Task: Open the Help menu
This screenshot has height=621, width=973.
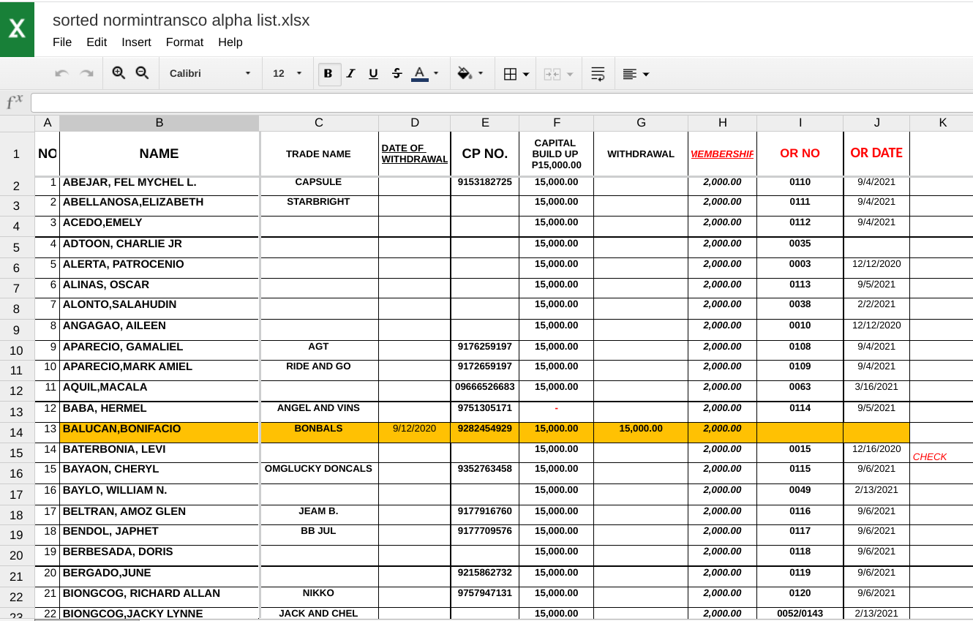Action: (230, 42)
